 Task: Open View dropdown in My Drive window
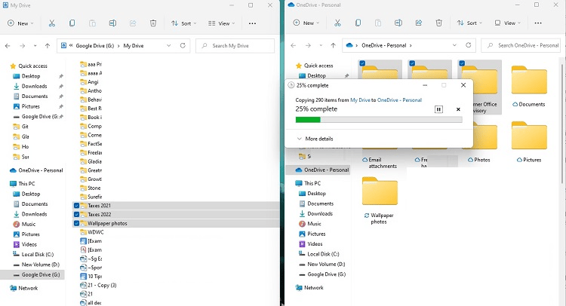point(222,23)
